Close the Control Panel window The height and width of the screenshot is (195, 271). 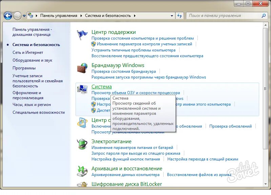pyautogui.click(x=261, y=3)
